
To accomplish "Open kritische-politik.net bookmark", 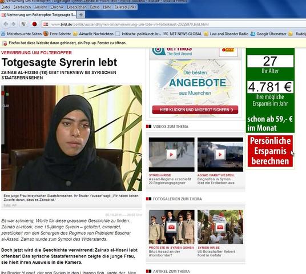I will click(138, 34).
